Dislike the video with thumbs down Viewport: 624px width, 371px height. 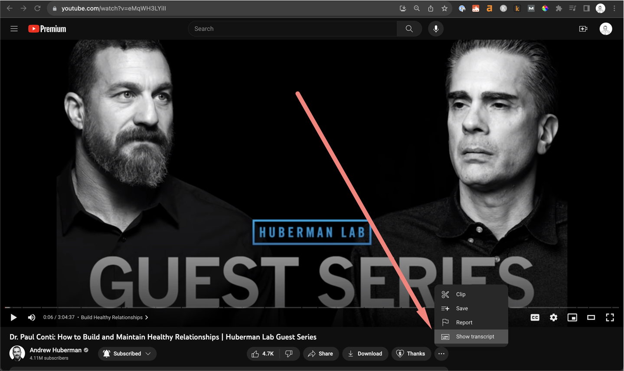[289, 354]
